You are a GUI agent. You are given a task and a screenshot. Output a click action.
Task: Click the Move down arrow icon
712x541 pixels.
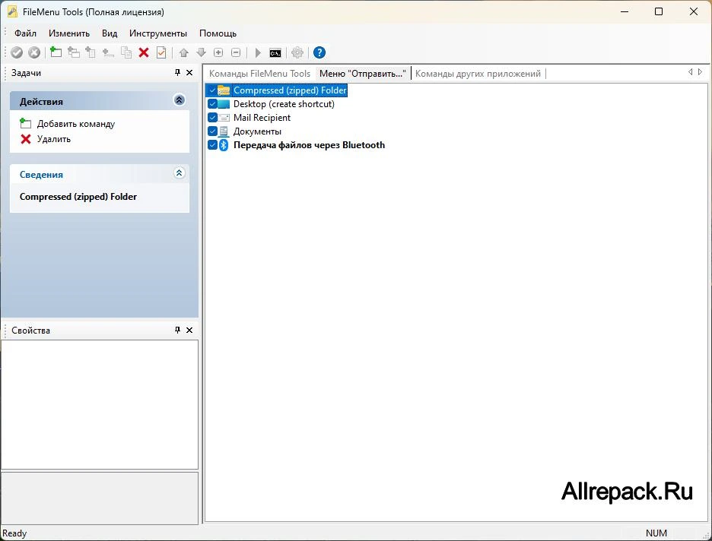(201, 52)
